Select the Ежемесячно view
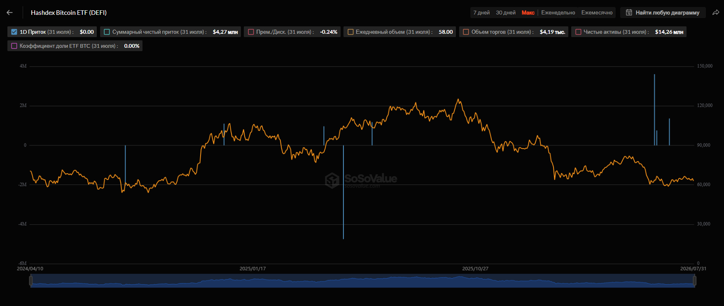 (x=597, y=13)
